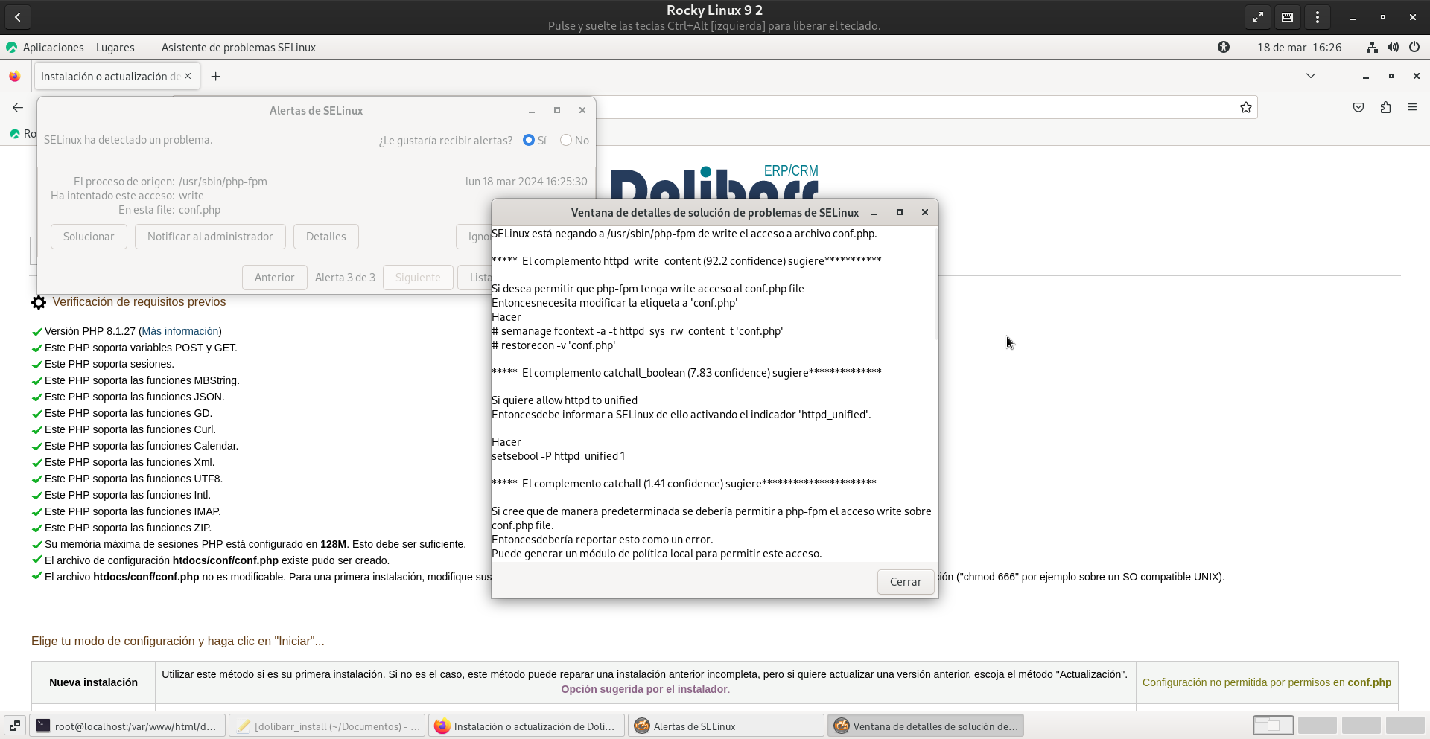This screenshot has width=1430, height=739.
Task: Click the network connection icon in top panel
Action: click(1372, 48)
